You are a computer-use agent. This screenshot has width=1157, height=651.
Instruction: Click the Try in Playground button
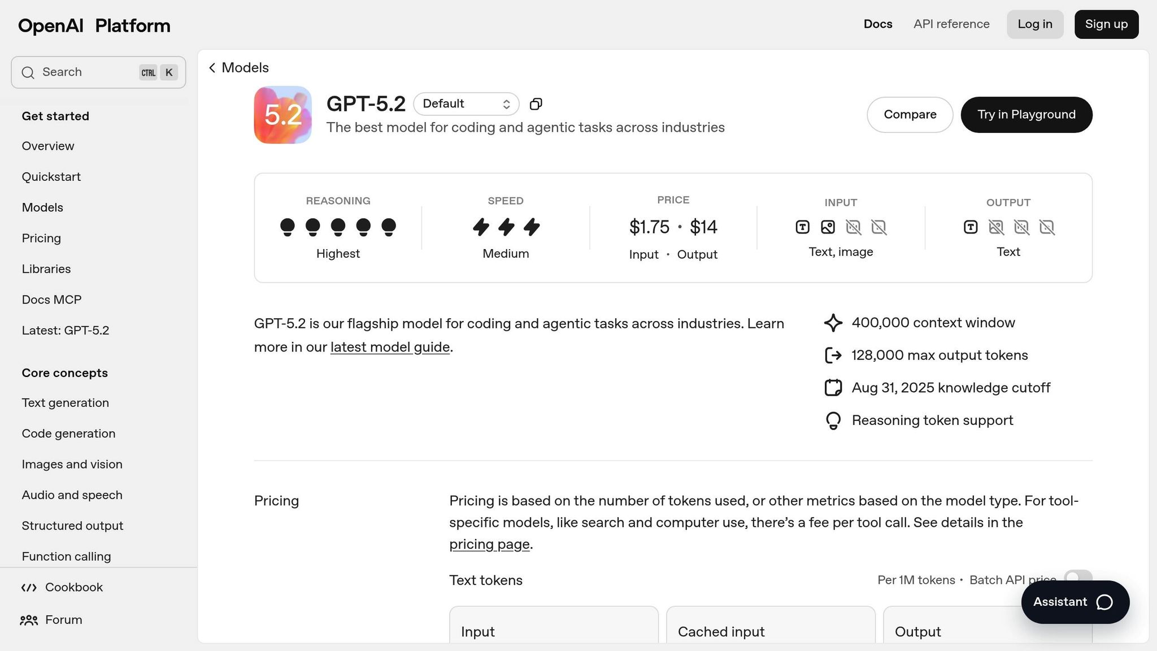pos(1026,115)
